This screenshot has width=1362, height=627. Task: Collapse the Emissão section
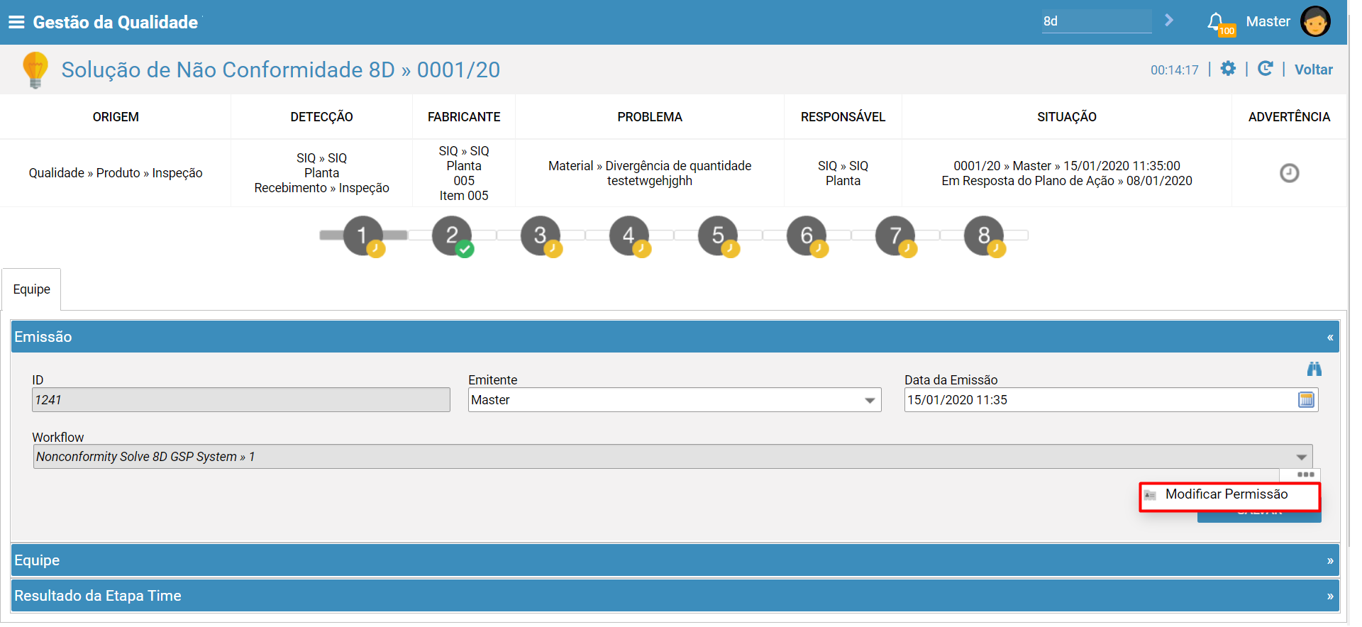pos(1330,337)
